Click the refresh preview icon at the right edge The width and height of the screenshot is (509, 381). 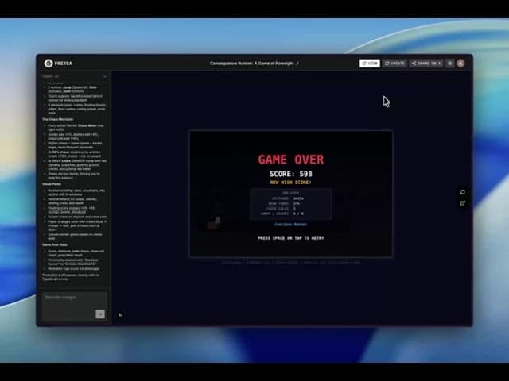pos(463,192)
